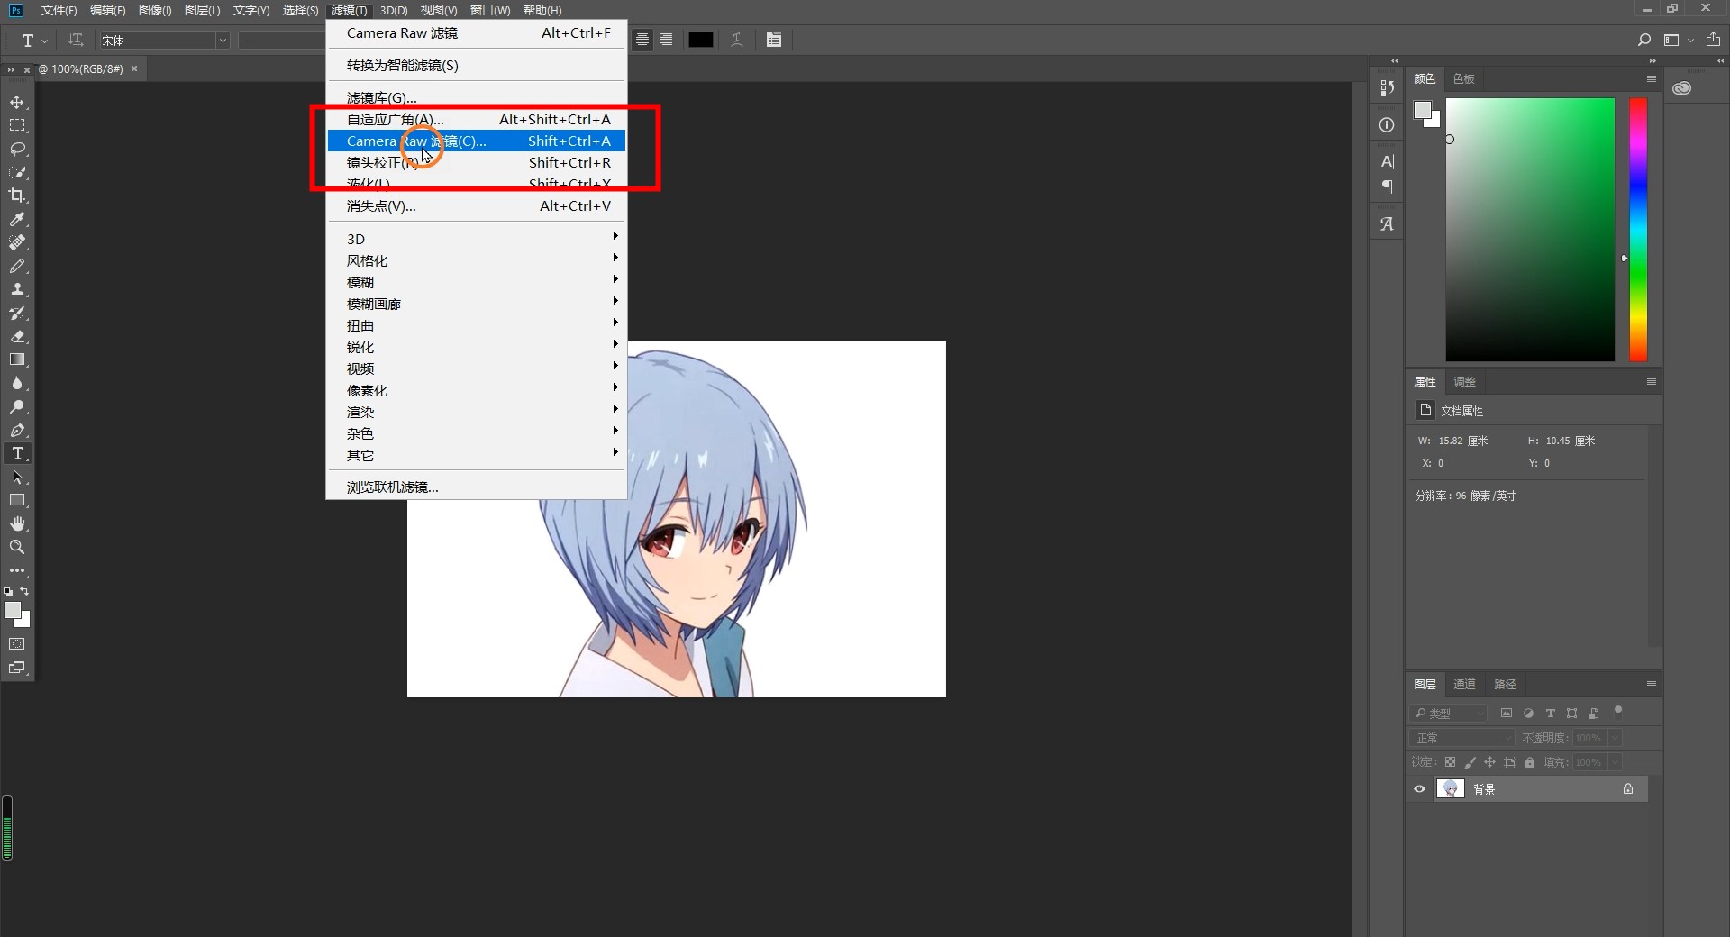Select the Quick Selection tool
The image size is (1730, 937).
pos(17,172)
